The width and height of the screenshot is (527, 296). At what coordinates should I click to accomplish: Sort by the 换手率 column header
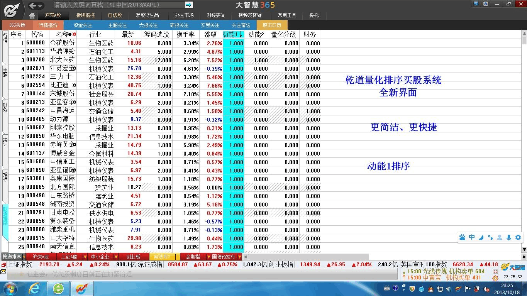pos(185,34)
